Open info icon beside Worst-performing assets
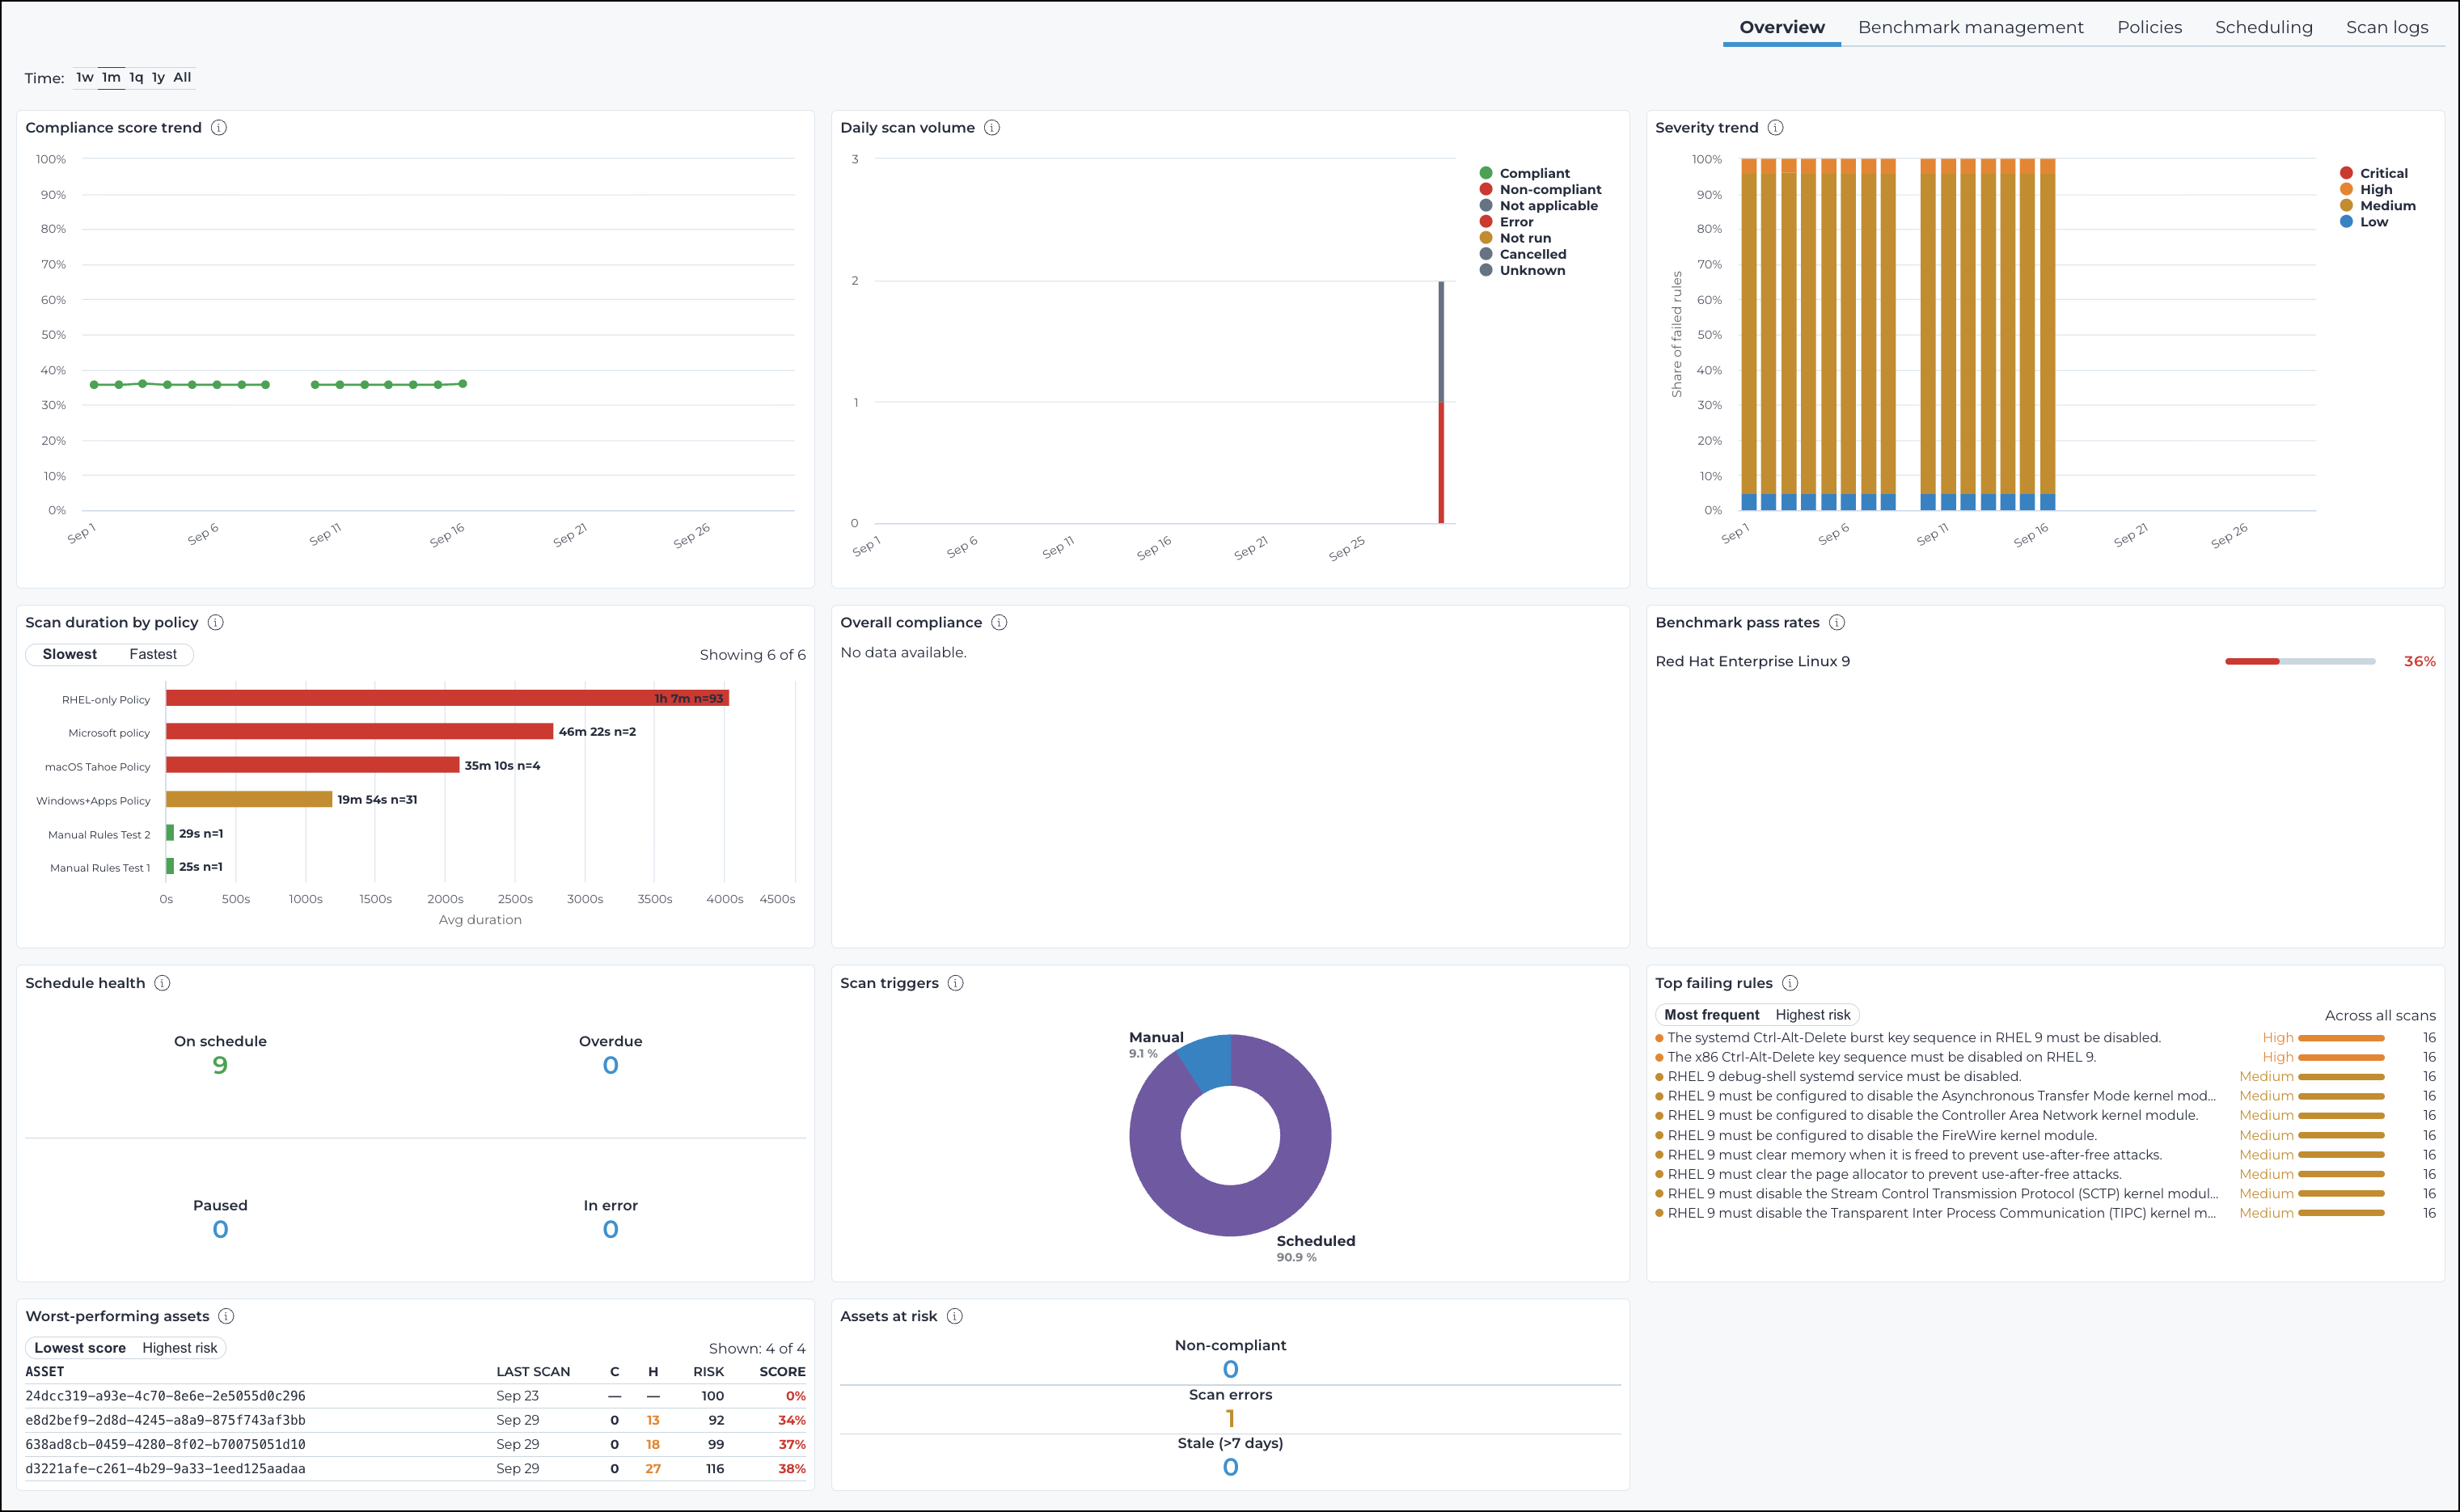The height and width of the screenshot is (1512, 2460). click(226, 1316)
